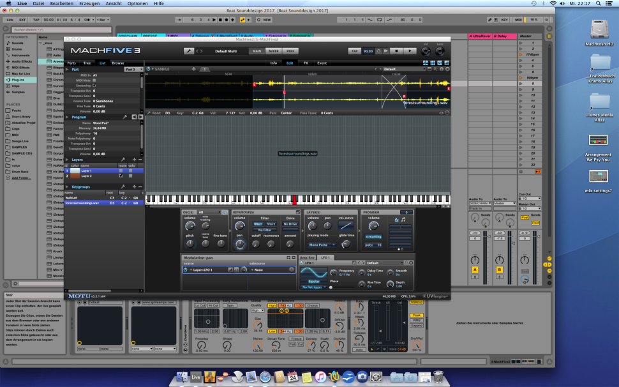Select the filter2 button in Keygroup section
619x387 pixels.
click(271, 224)
